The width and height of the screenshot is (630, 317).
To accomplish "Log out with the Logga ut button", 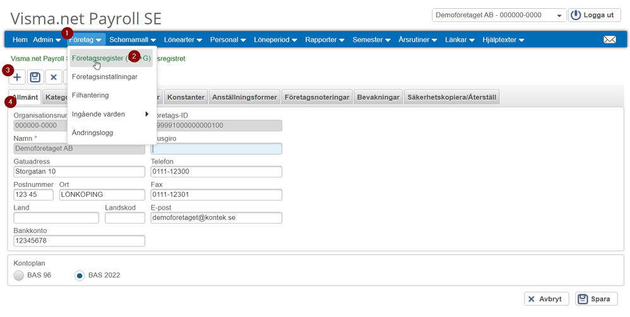I will [594, 15].
